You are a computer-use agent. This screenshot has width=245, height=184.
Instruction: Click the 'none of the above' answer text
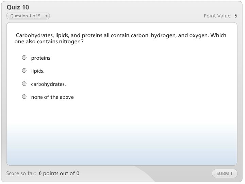click(52, 97)
